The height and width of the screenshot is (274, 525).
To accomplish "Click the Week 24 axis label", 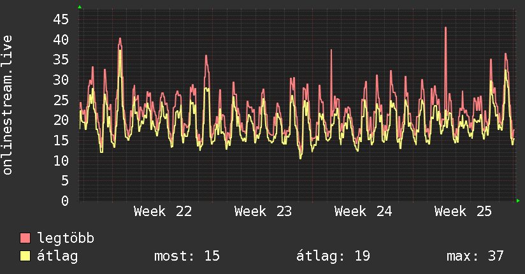I will tap(363, 212).
